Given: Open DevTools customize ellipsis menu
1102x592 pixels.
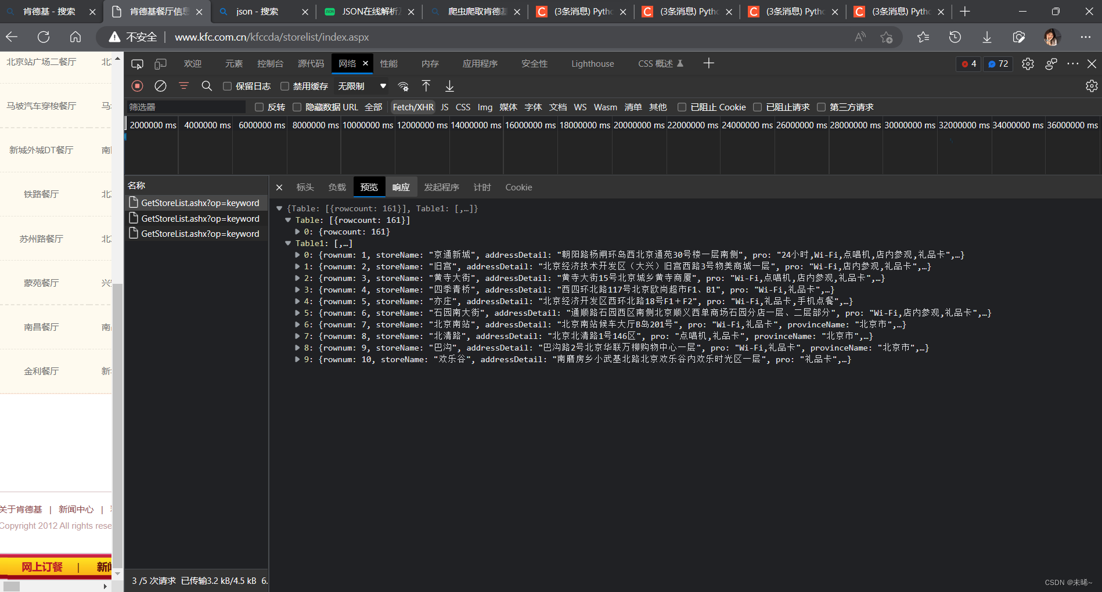Looking at the screenshot, I should [x=1073, y=64].
